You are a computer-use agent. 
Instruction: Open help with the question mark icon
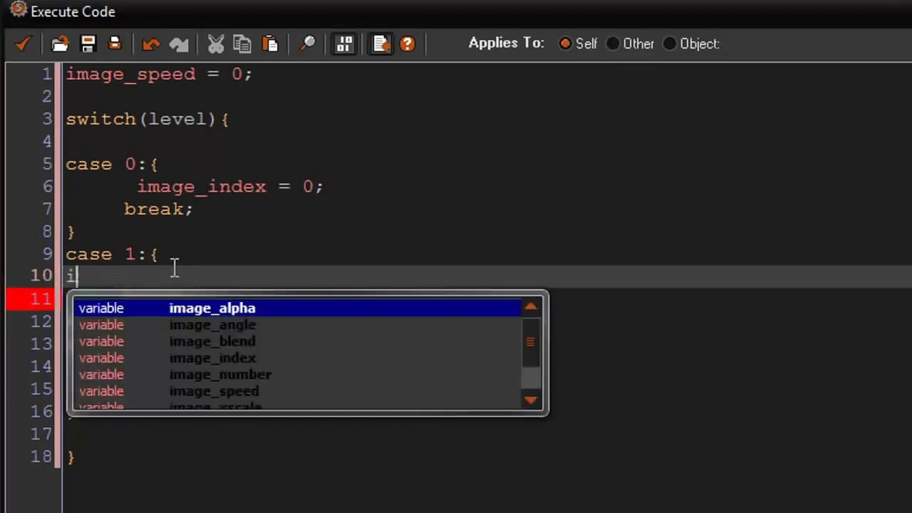coord(408,44)
